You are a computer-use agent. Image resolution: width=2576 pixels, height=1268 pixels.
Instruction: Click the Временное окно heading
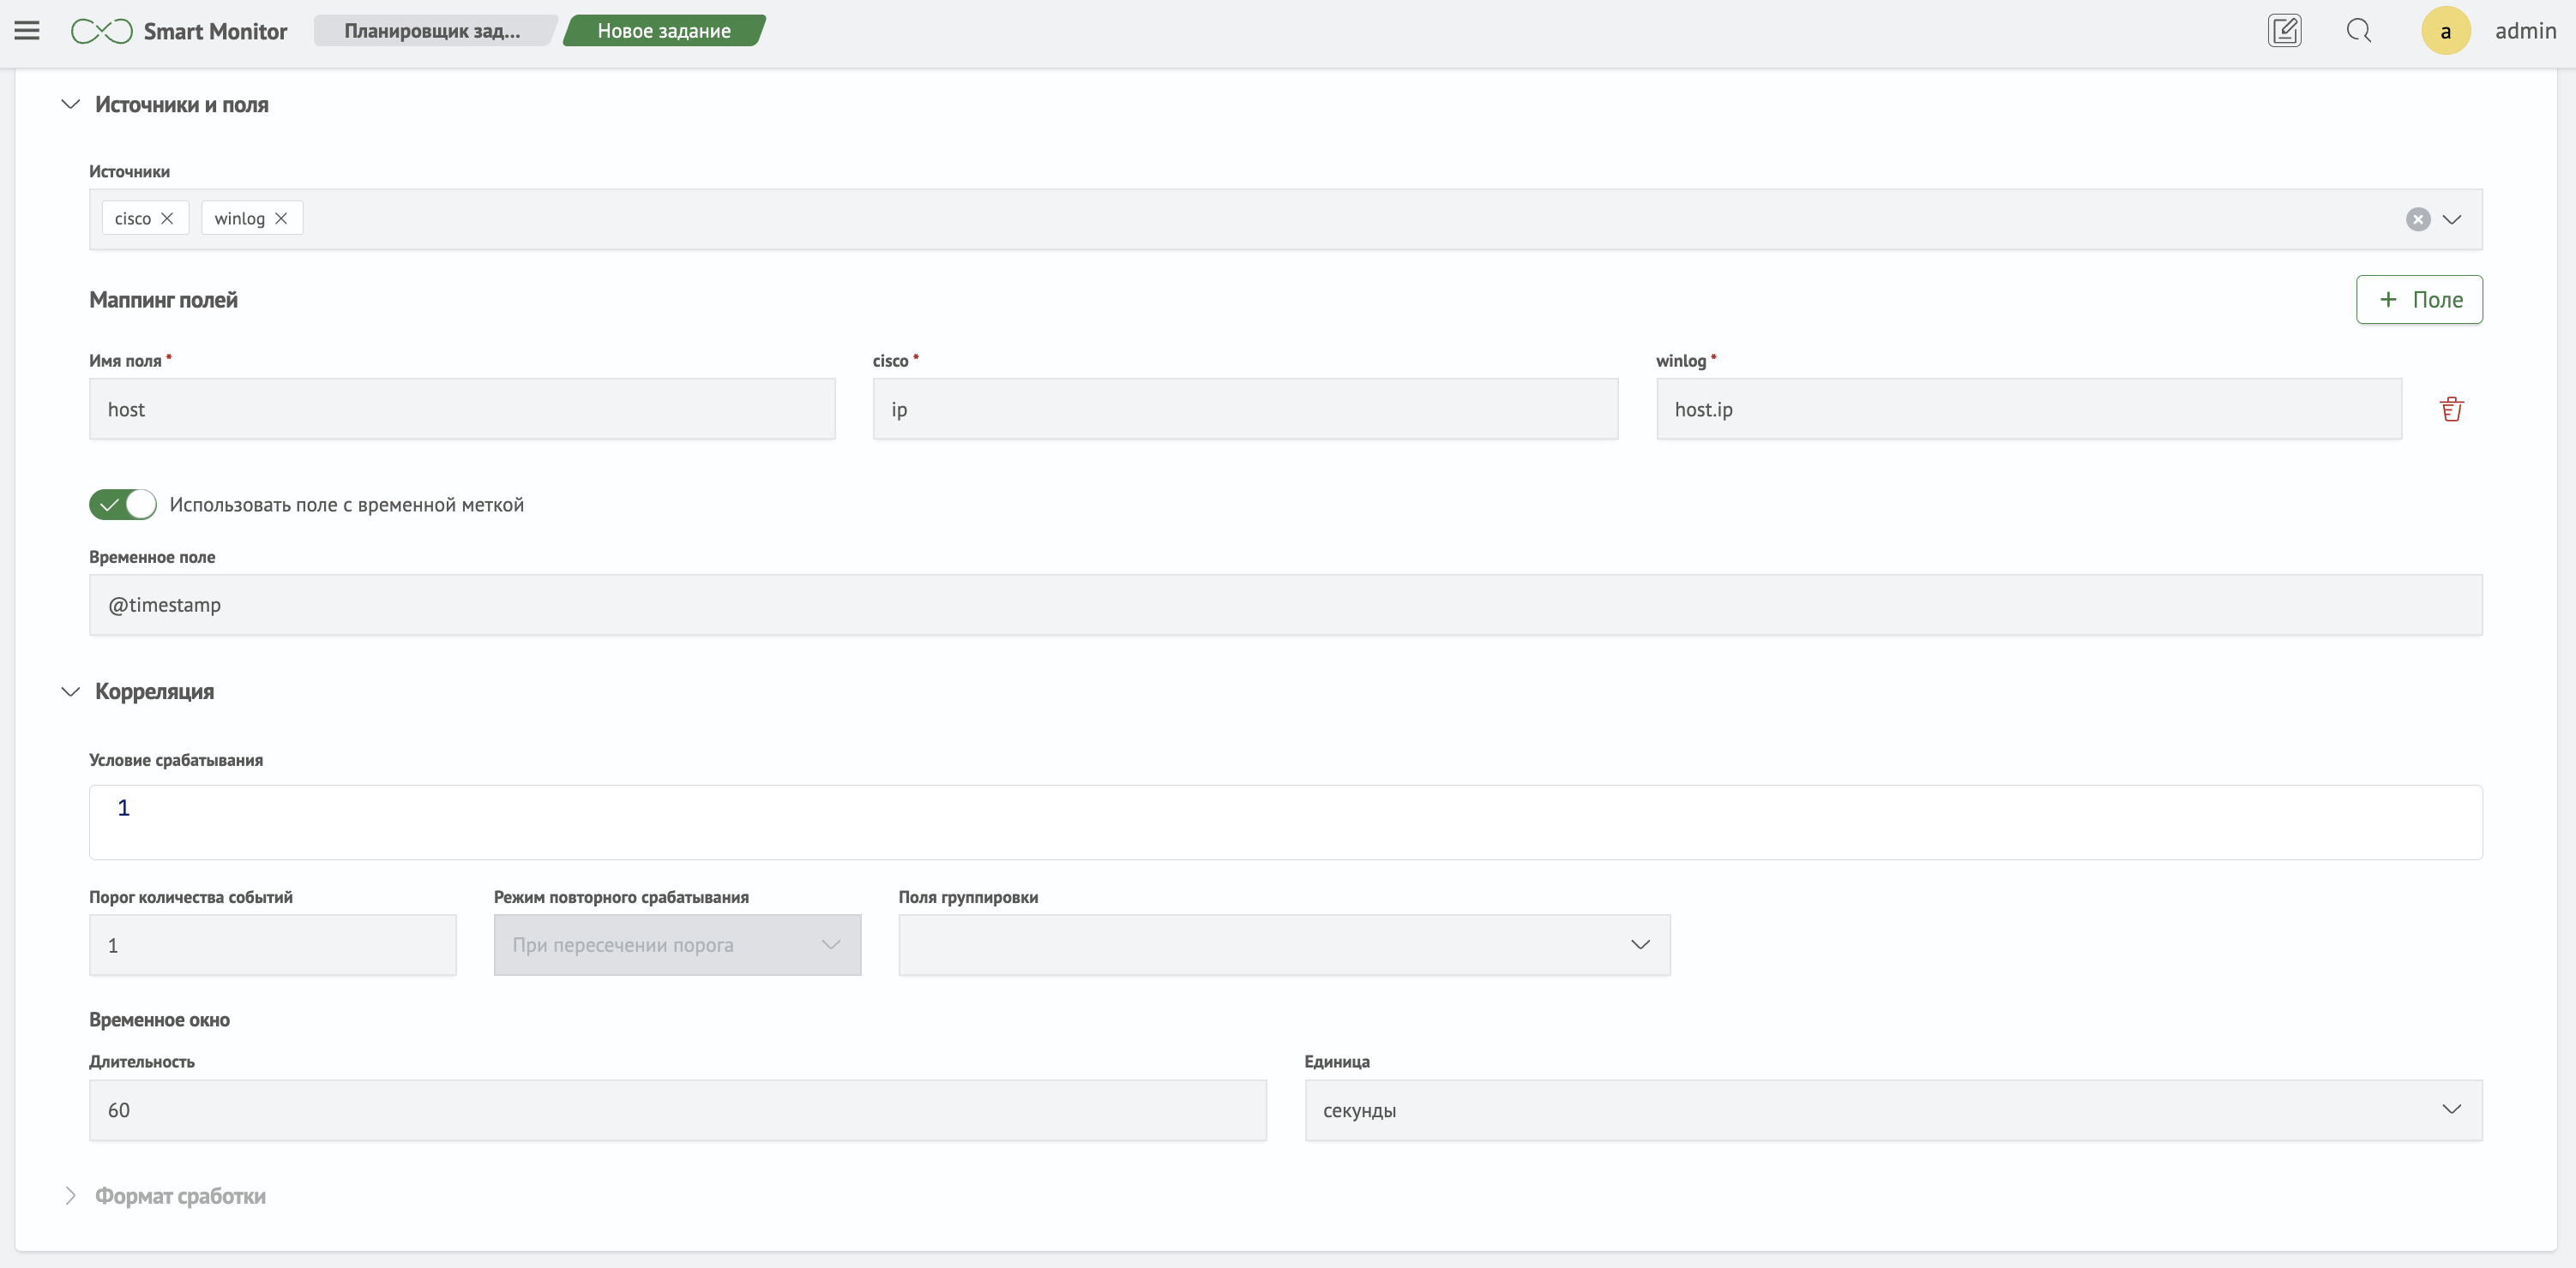coord(159,1020)
